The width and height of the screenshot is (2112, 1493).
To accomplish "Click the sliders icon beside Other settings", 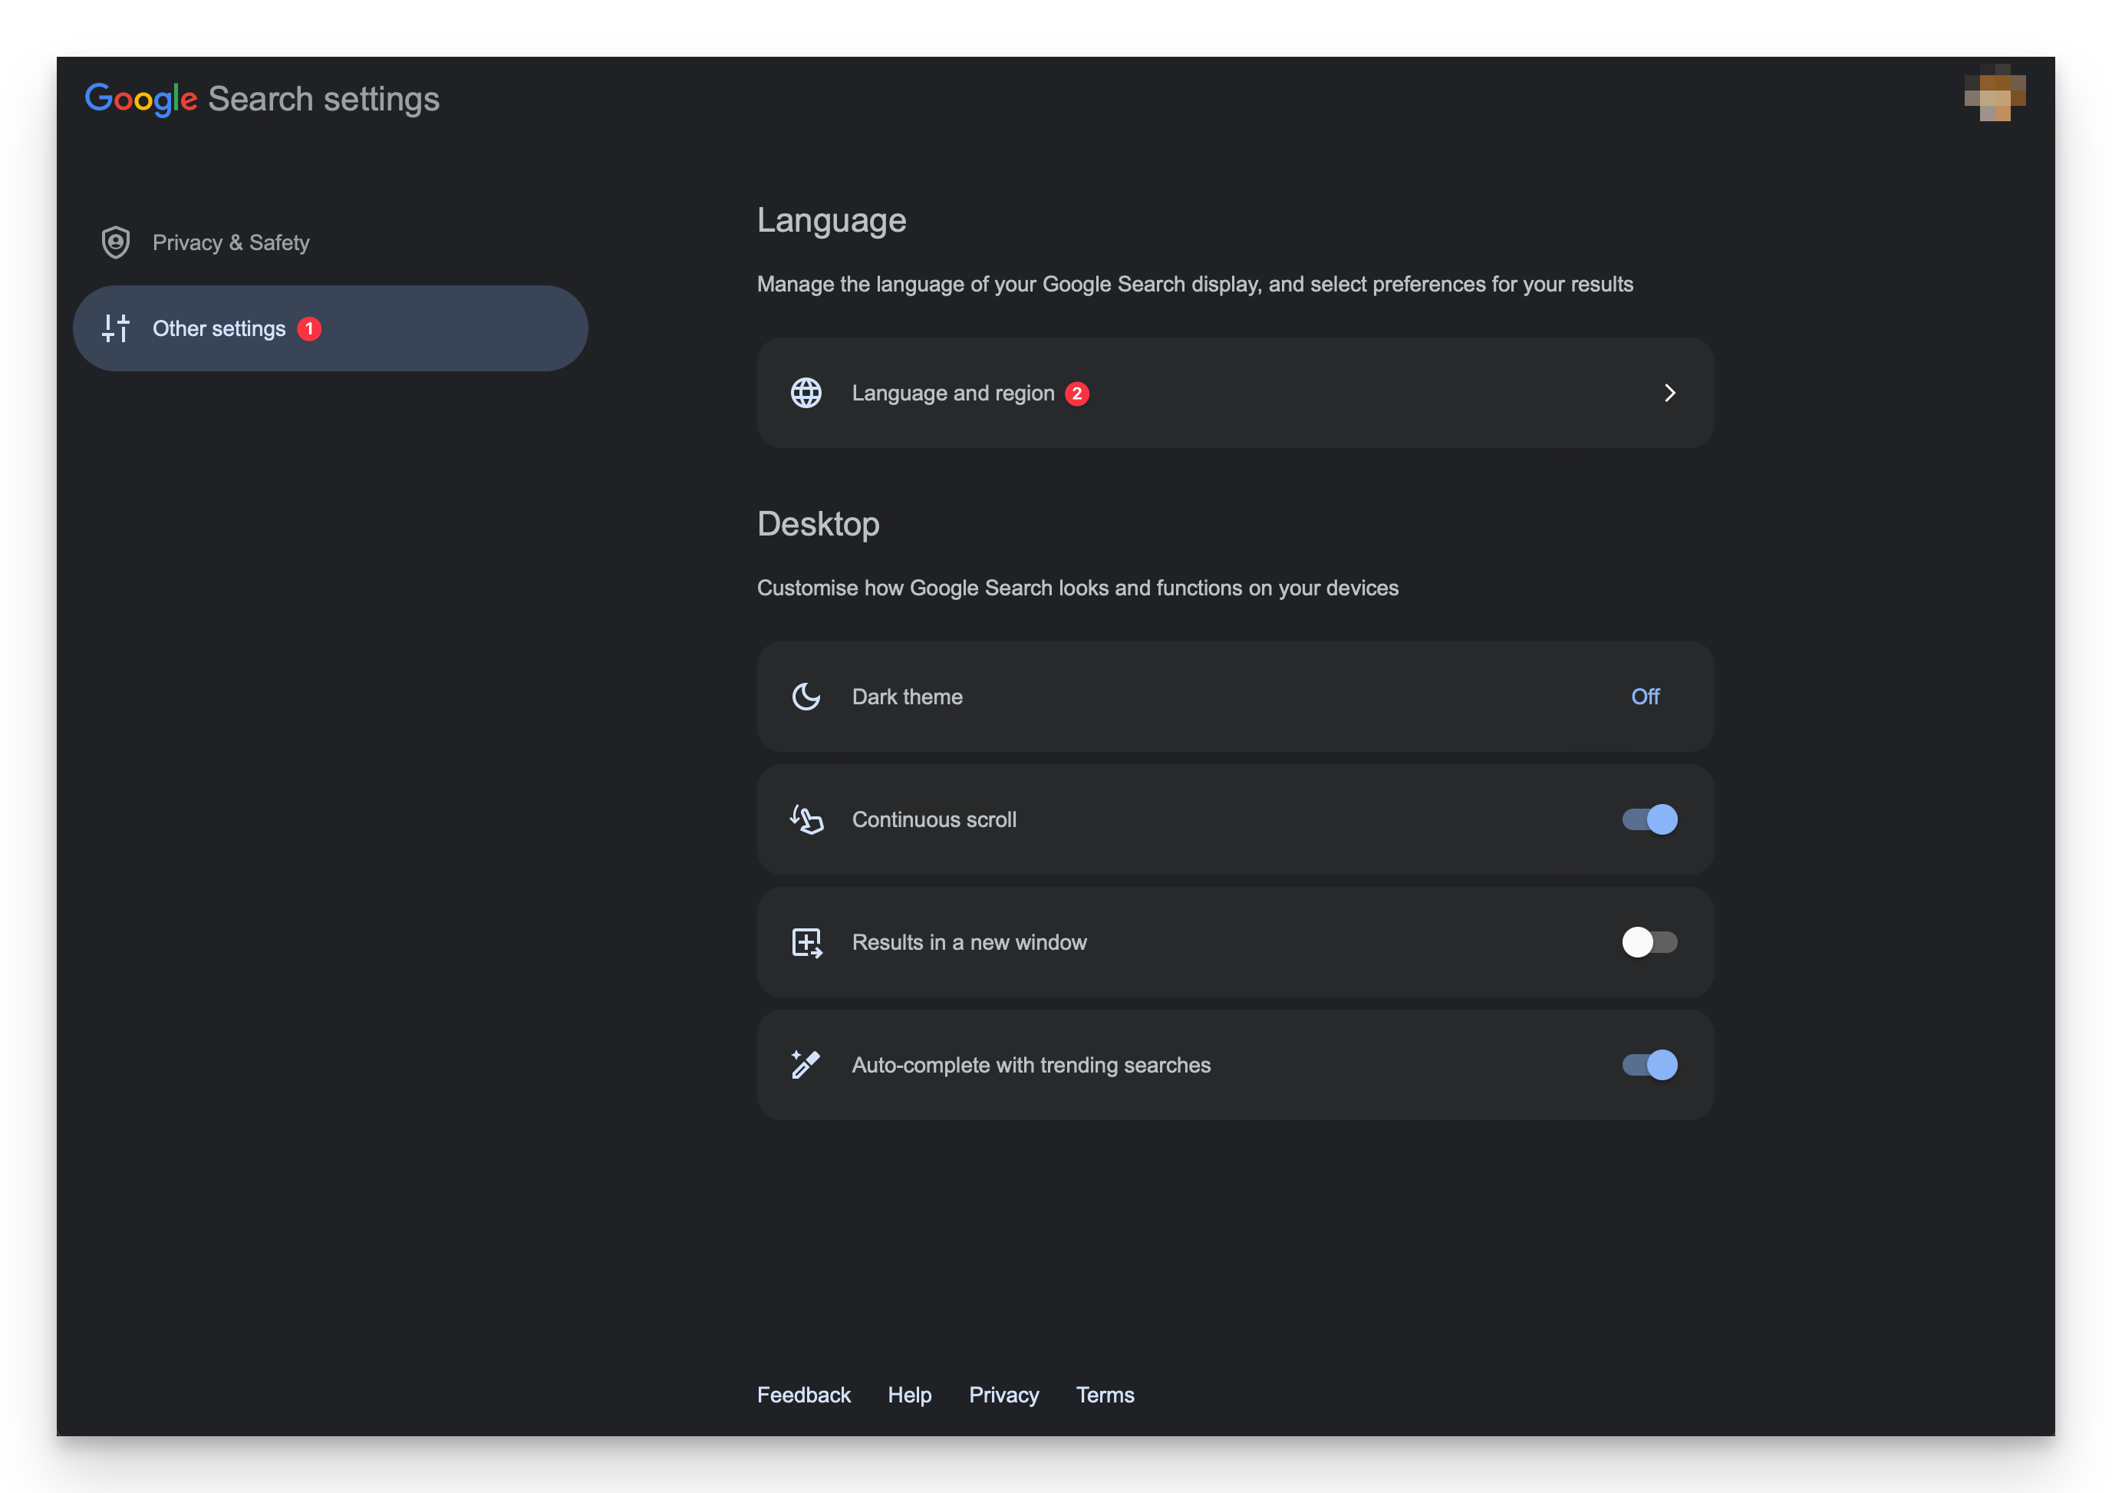I will pyautogui.click(x=116, y=328).
